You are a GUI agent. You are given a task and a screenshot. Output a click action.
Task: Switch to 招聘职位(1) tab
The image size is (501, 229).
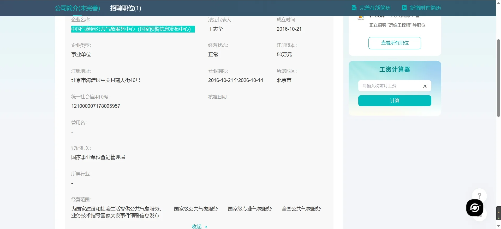pyautogui.click(x=126, y=8)
